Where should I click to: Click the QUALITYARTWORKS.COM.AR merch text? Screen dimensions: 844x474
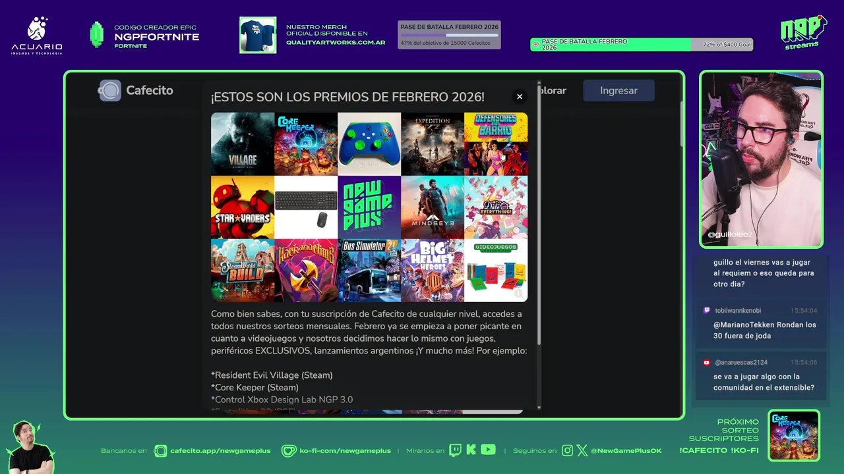[x=336, y=42]
